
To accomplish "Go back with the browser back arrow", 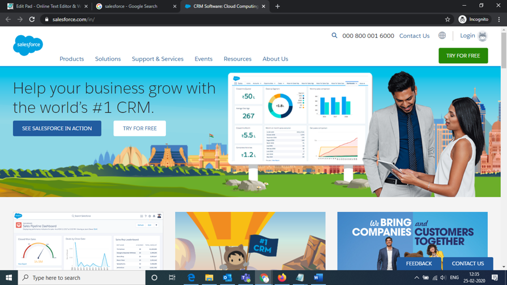I will coord(8,19).
